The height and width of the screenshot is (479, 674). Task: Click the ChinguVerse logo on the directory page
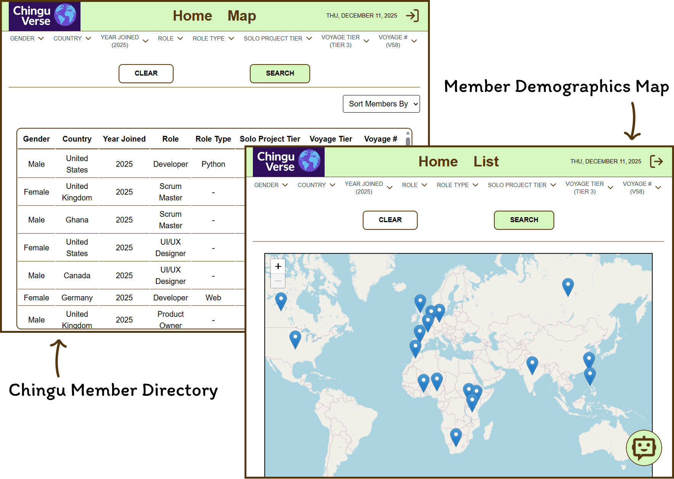[44, 16]
